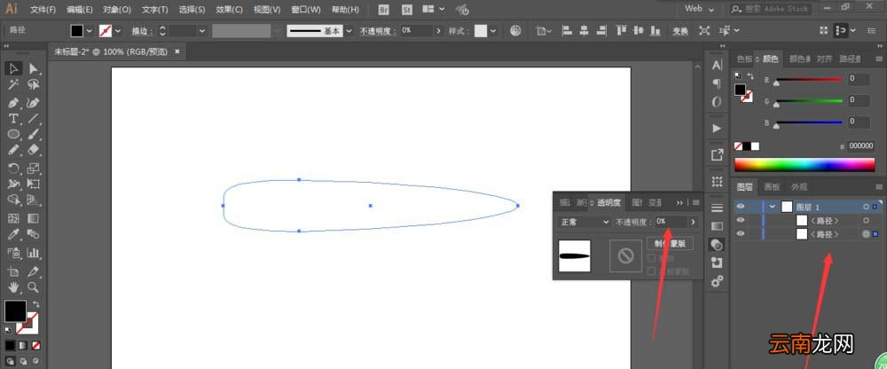Select the Pencil tool
The height and width of the screenshot is (369, 887).
pos(13,150)
